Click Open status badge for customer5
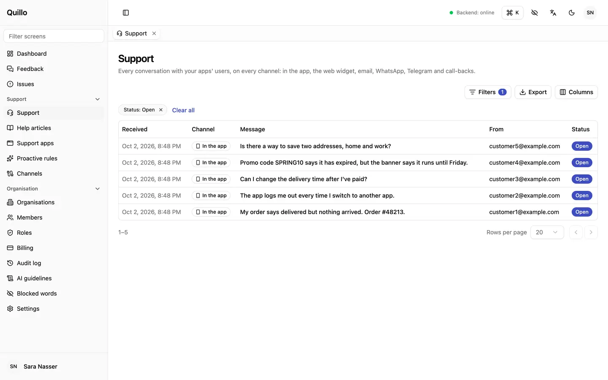The height and width of the screenshot is (380, 608). [x=582, y=146]
